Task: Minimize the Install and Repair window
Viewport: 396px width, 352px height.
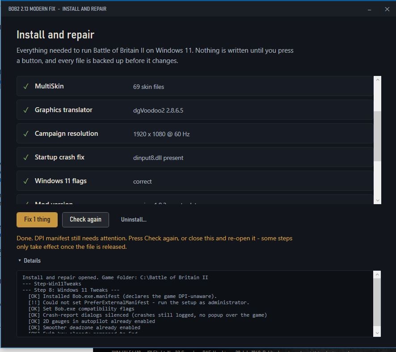Action: [369, 9]
